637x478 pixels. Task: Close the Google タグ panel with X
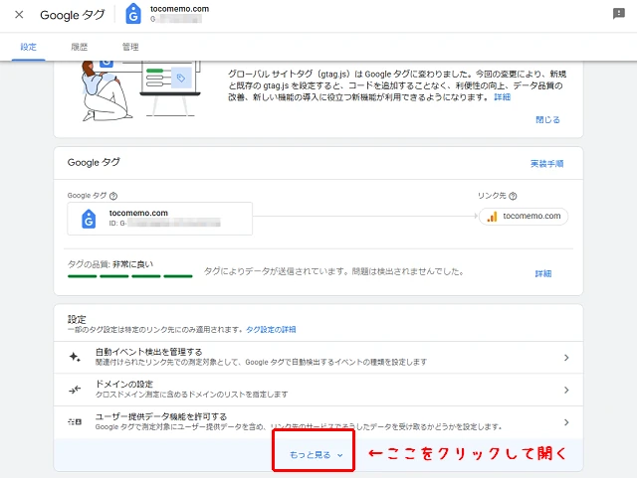pos(19,15)
